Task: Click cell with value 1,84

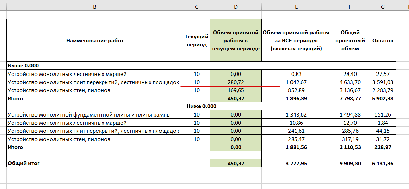Action: coord(383,123)
